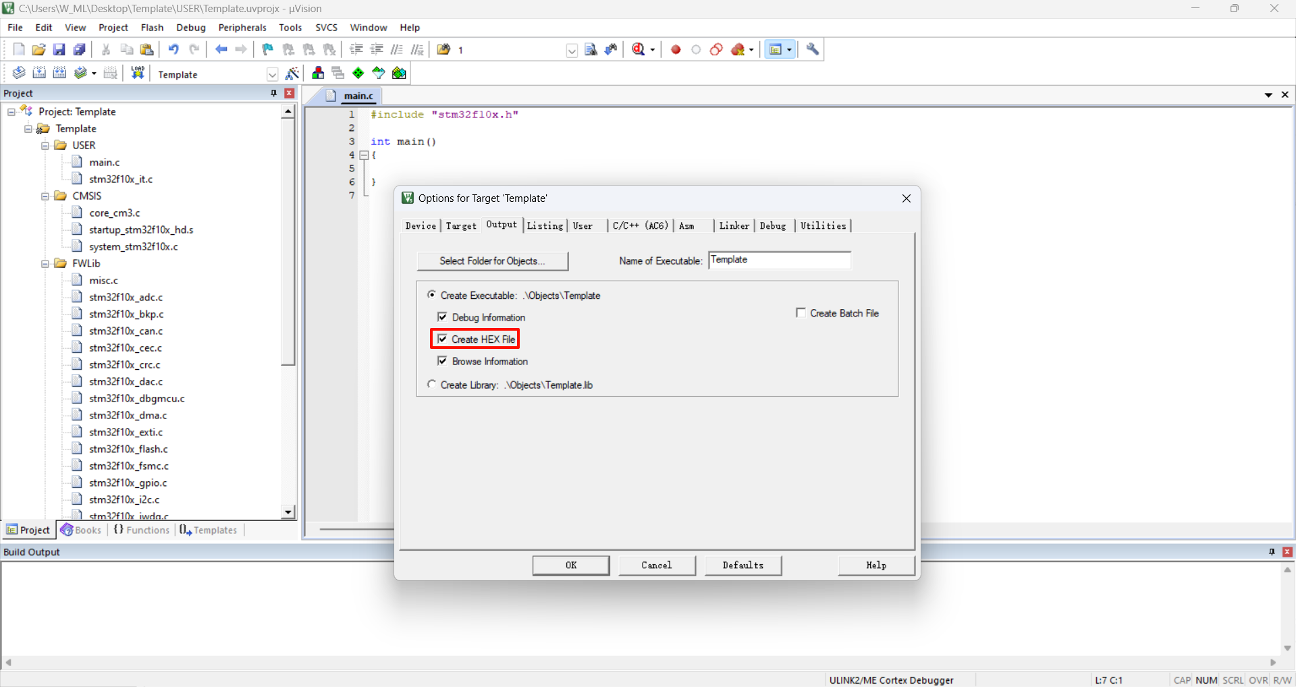
Task: Click the Incremental Find icon
Action: (x=612, y=49)
